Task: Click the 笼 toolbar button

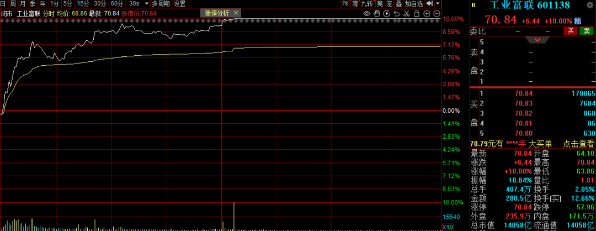Action: tap(389, 4)
